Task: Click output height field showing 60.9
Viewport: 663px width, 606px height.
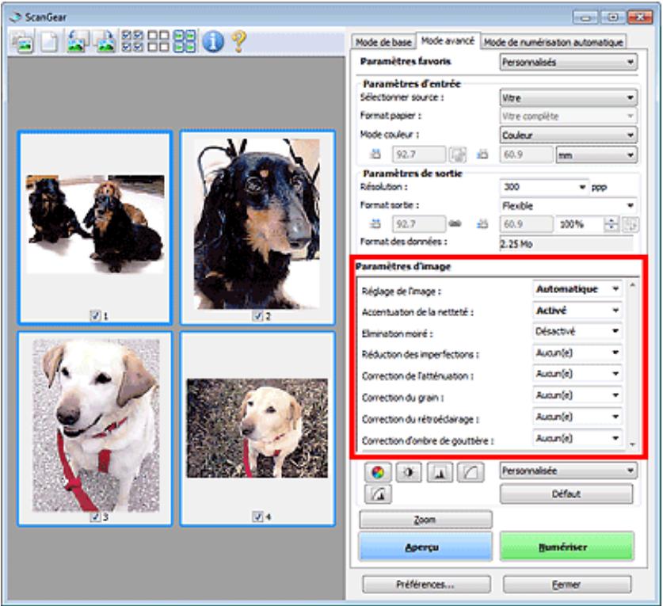Action: (x=526, y=224)
